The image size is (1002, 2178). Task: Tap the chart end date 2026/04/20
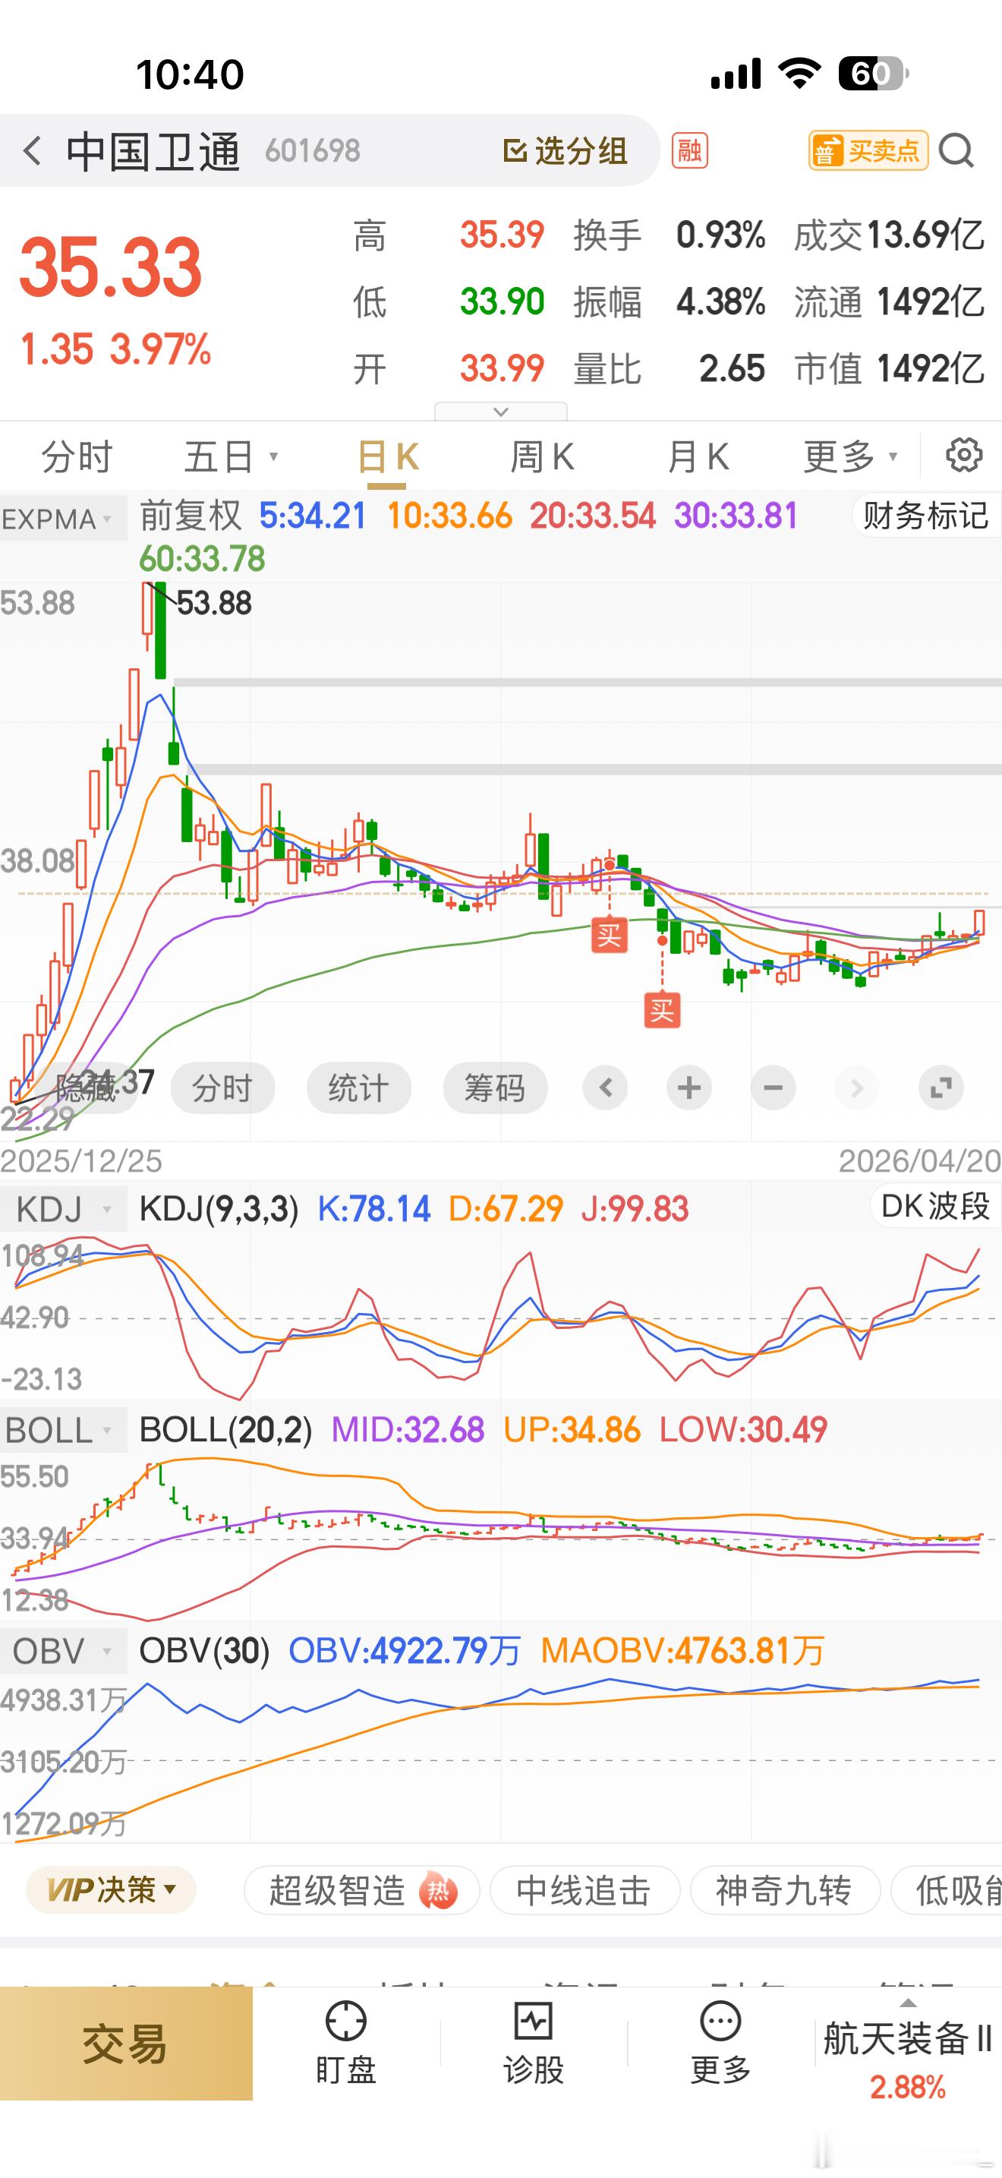[920, 1161]
